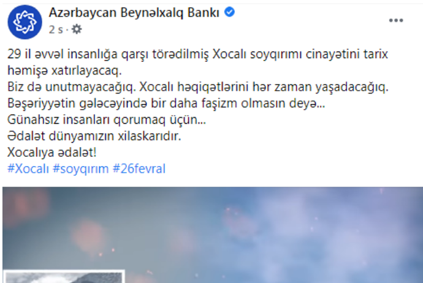Click the blue verified badge checkmark
423x283 pixels.
click(229, 12)
